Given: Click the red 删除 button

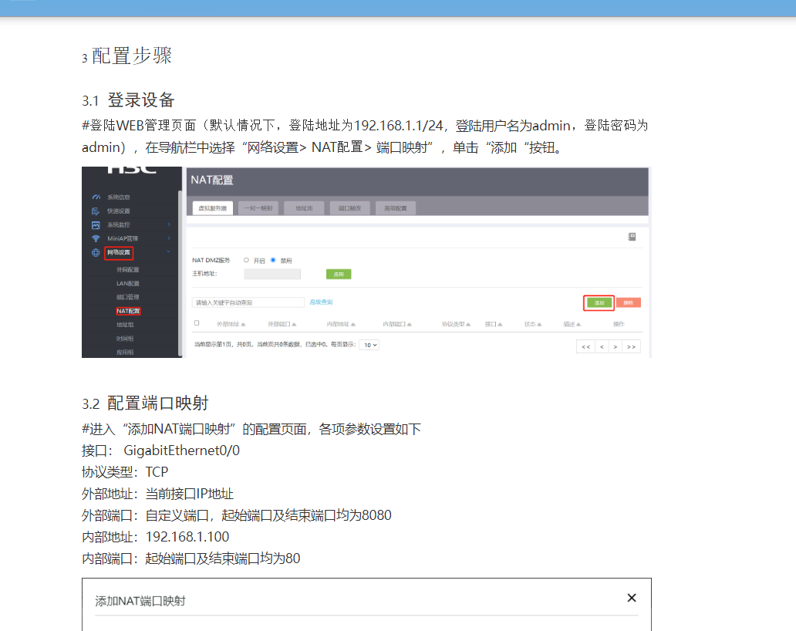Looking at the screenshot, I should pos(629,302).
